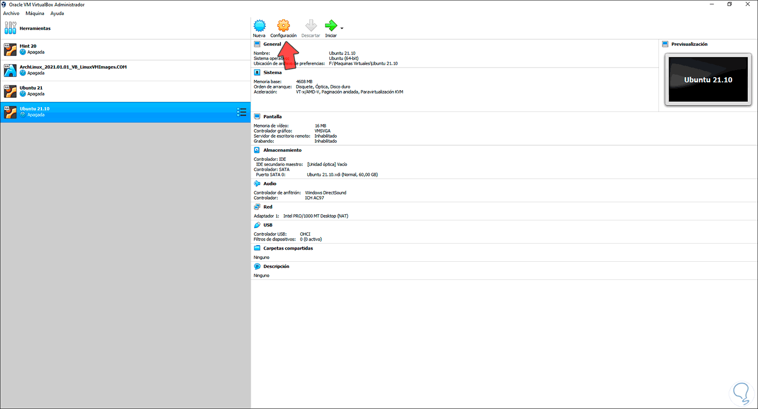
Task: Click the Ubuntu 21.10 preview thumbnail
Action: click(708, 80)
